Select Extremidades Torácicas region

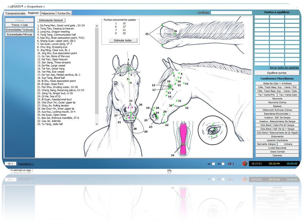coord(19,30)
